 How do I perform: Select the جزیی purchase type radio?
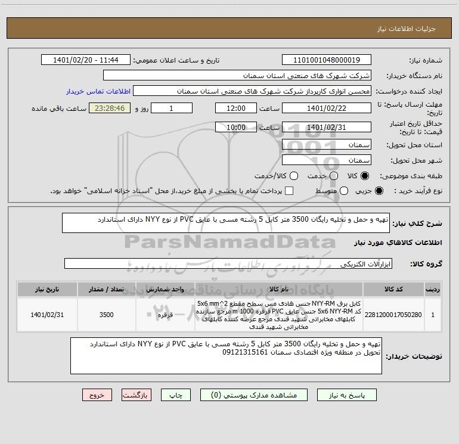(x=379, y=191)
